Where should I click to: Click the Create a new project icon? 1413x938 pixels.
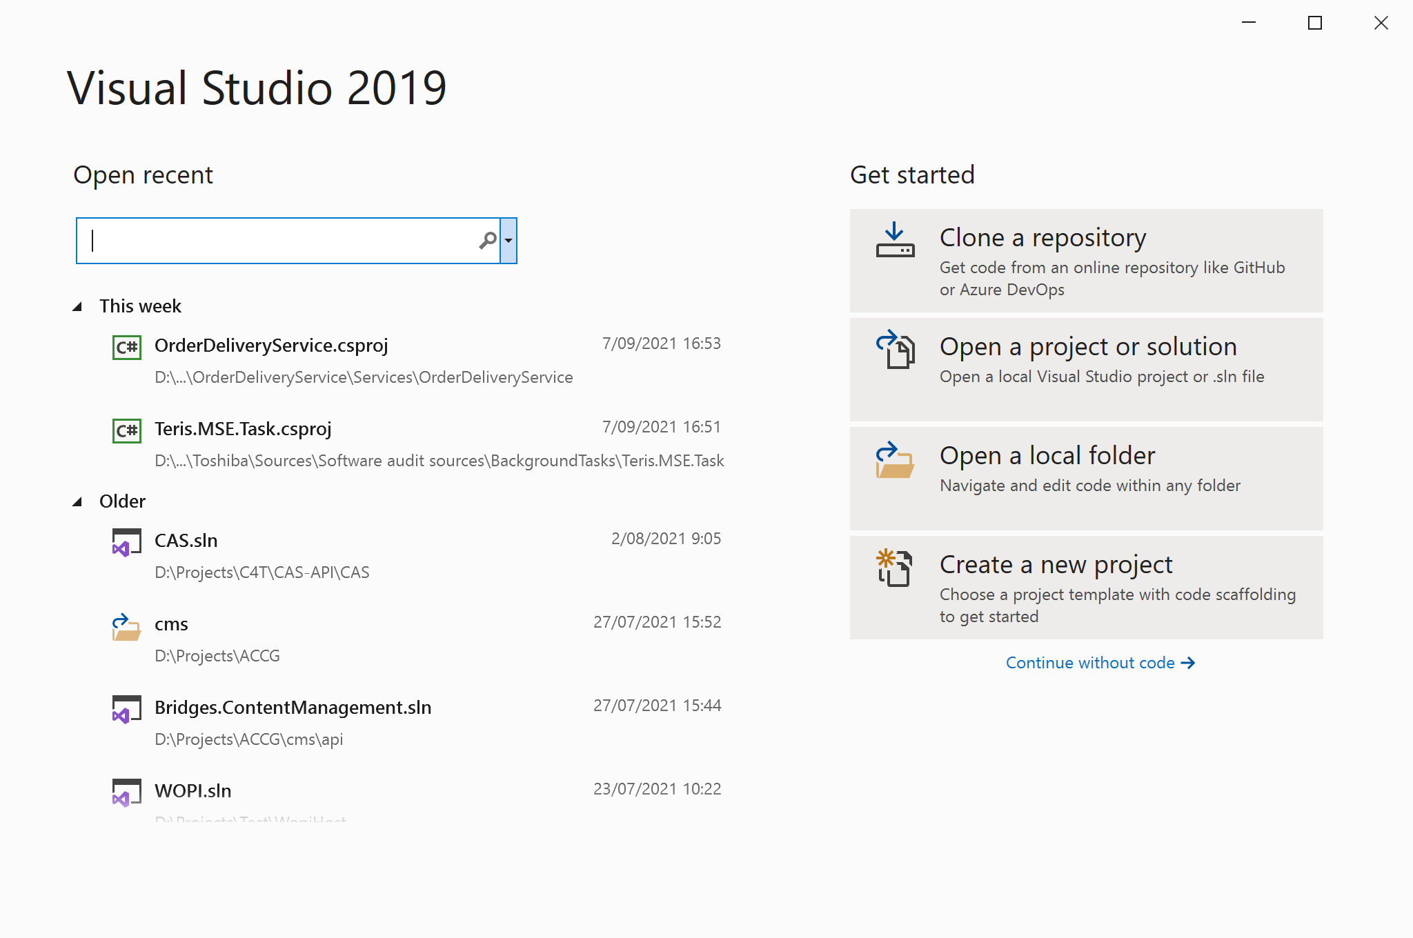click(x=895, y=568)
